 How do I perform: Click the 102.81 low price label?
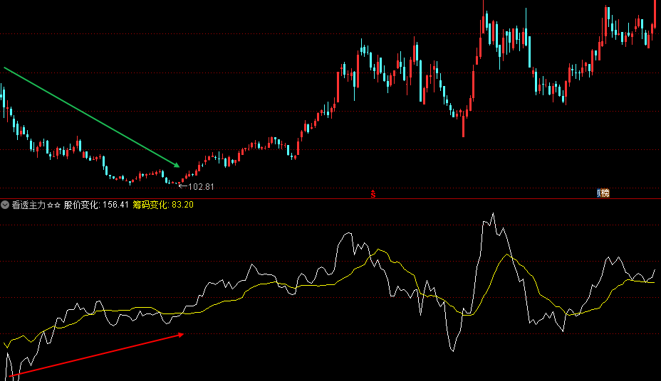(x=201, y=187)
